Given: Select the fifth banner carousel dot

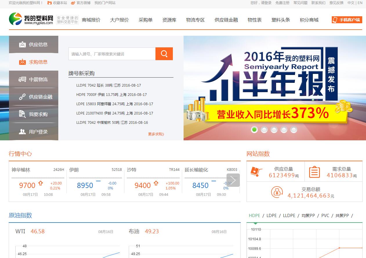Looking at the screenshot, I should click(294, 130).
